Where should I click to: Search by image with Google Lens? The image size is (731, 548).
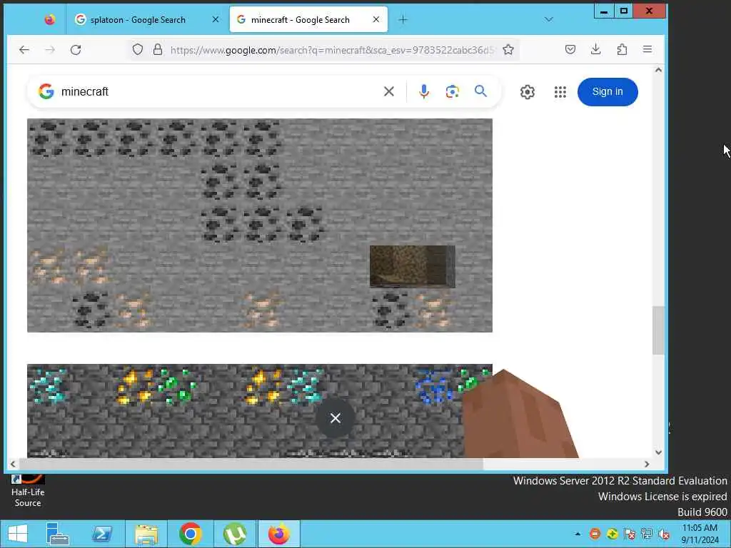(x=452, y=91)
